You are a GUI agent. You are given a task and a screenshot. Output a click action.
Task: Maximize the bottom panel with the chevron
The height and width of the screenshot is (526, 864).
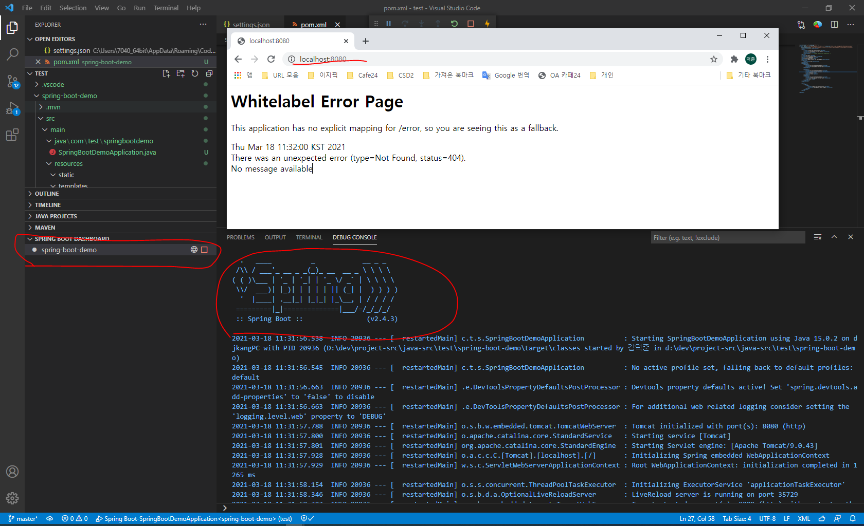[x=834, y=237]
